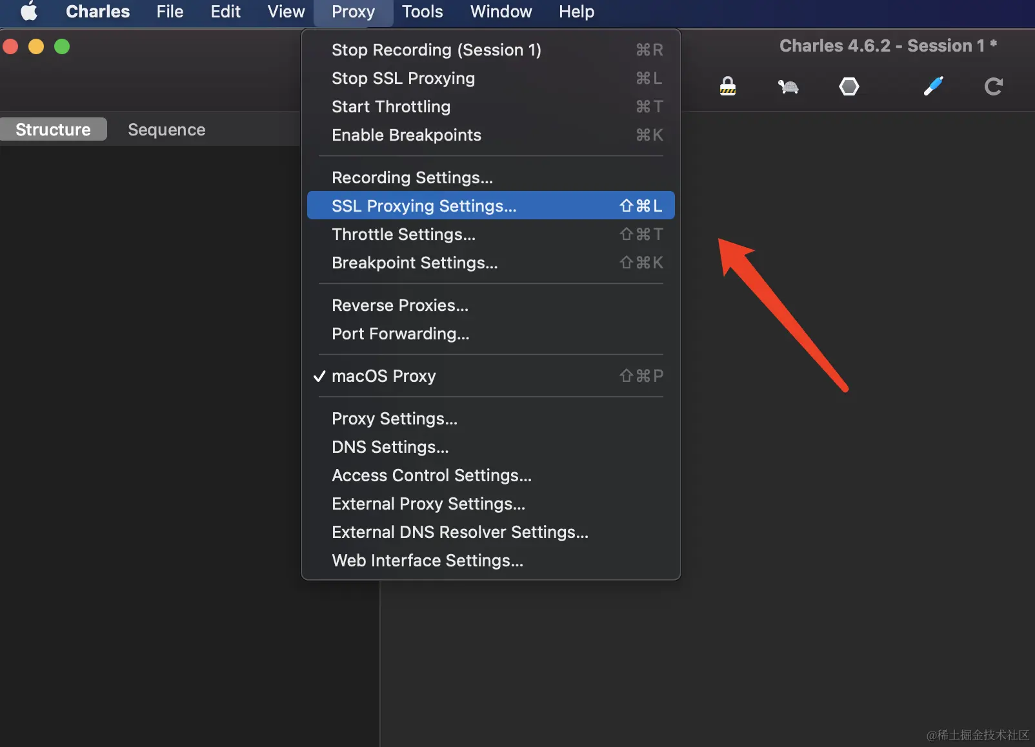The width and height of the screenshot is (1035, 747).
Task: Close the open Proxy menu
Action: point(354,12)
